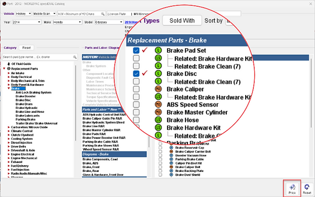Select Brake Line and Hose subcategory
315x197 pixels.
coord(30,112)
